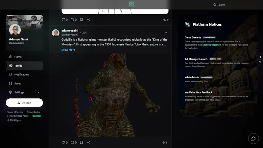Open the adamyasaini post avatar
This screenshot has width=263, height=148.
[56, 33]
